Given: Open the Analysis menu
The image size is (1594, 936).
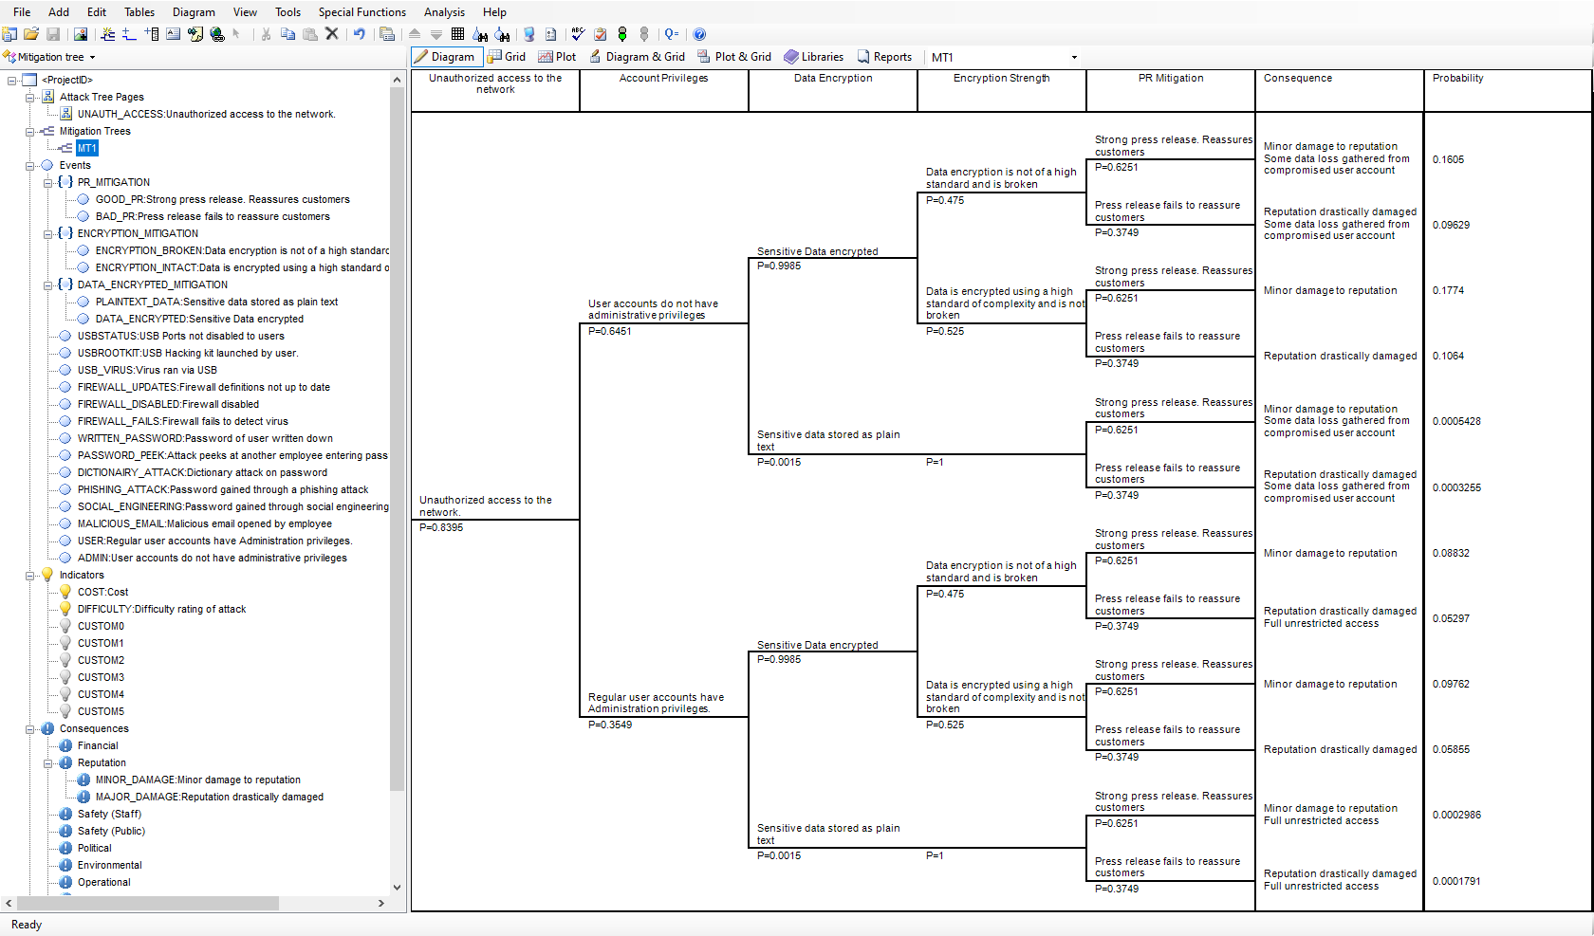Looking at the screenshot, I should 444,12.
